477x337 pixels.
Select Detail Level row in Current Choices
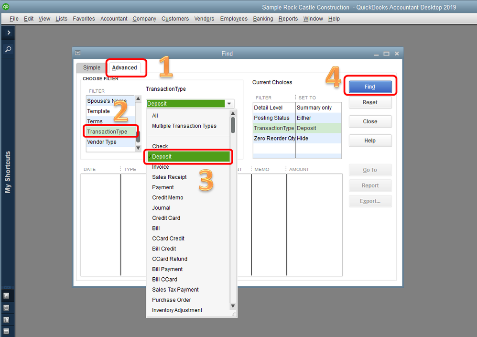297,108
